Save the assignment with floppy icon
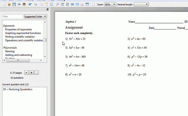 point(14,5)
